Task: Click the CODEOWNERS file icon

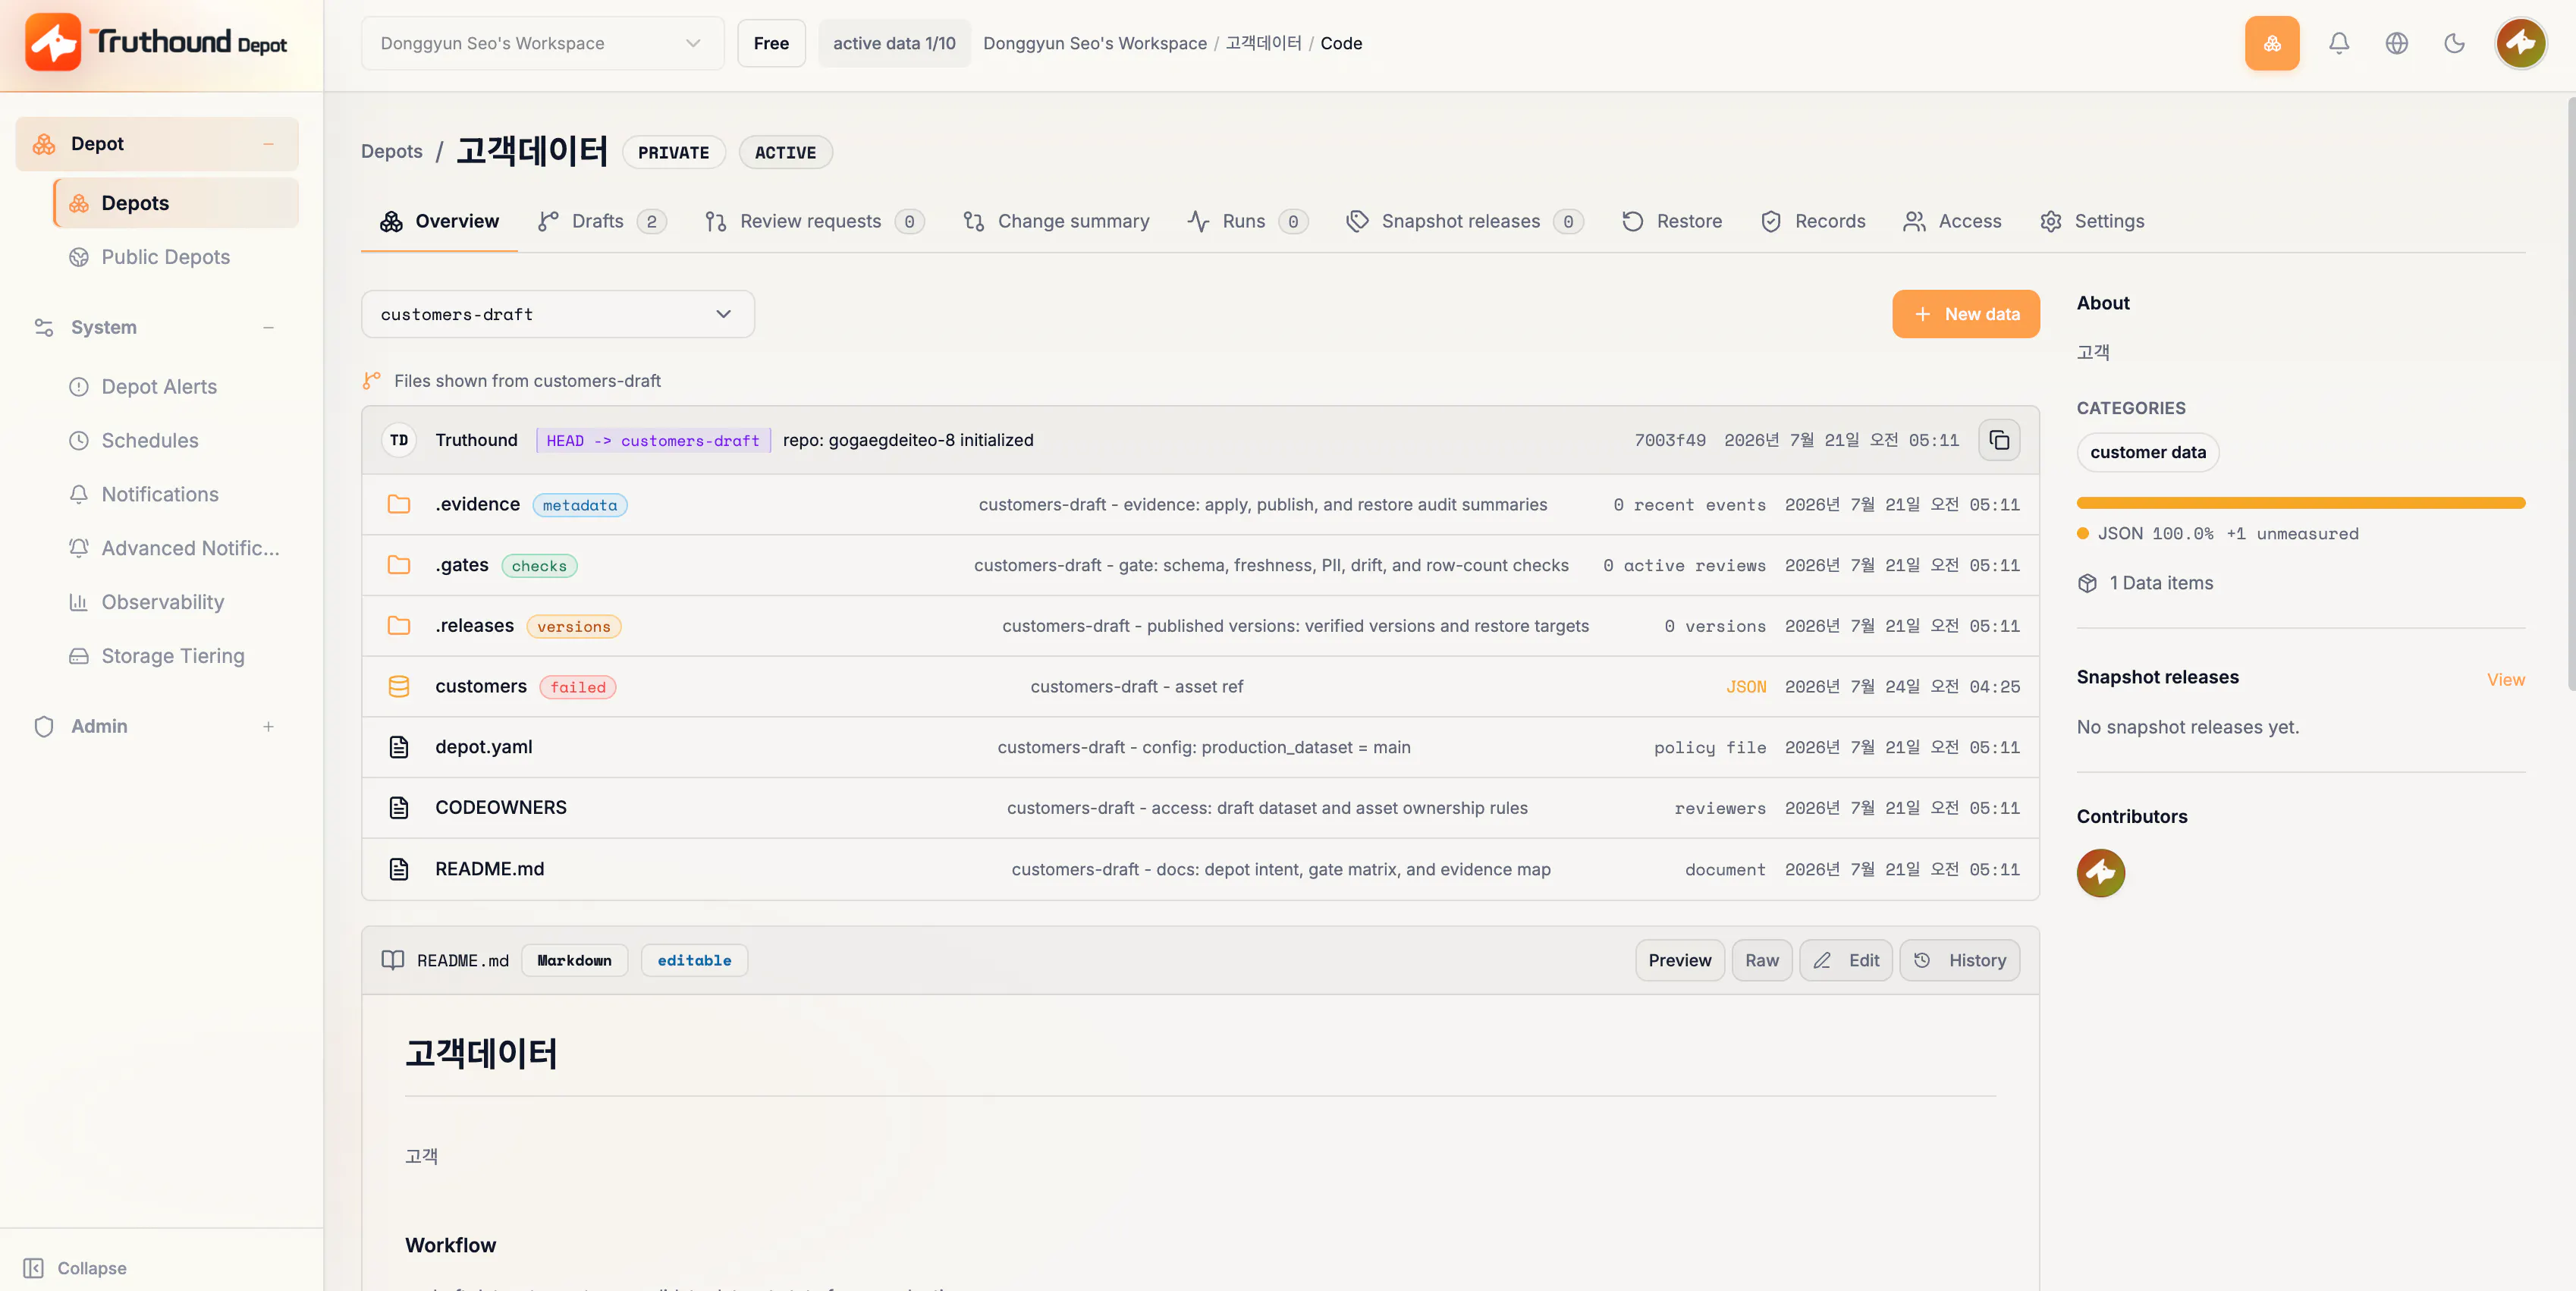Action: 398,808
